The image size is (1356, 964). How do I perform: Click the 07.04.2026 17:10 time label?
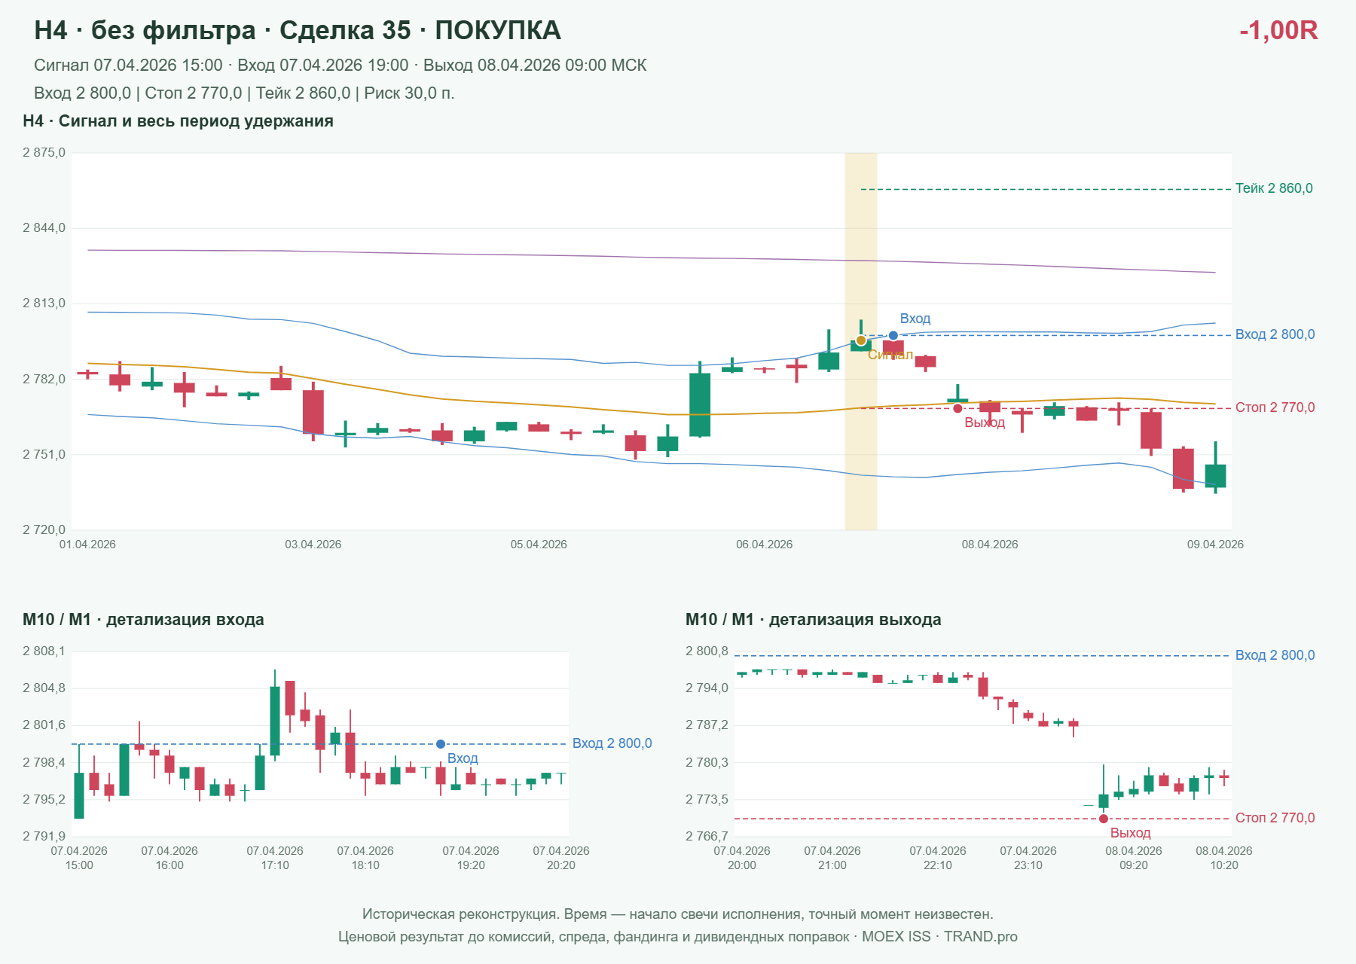pyautogui.click(x=275, y=858)
